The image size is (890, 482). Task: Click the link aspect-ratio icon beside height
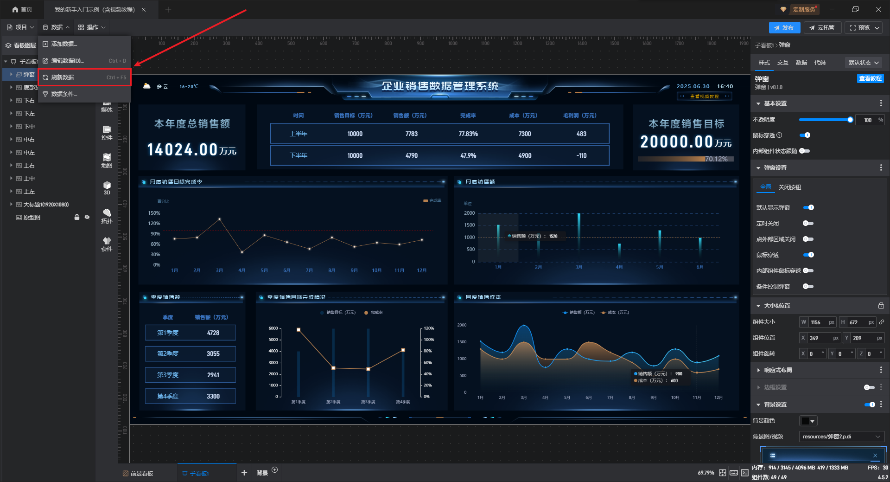click(882, 322)
